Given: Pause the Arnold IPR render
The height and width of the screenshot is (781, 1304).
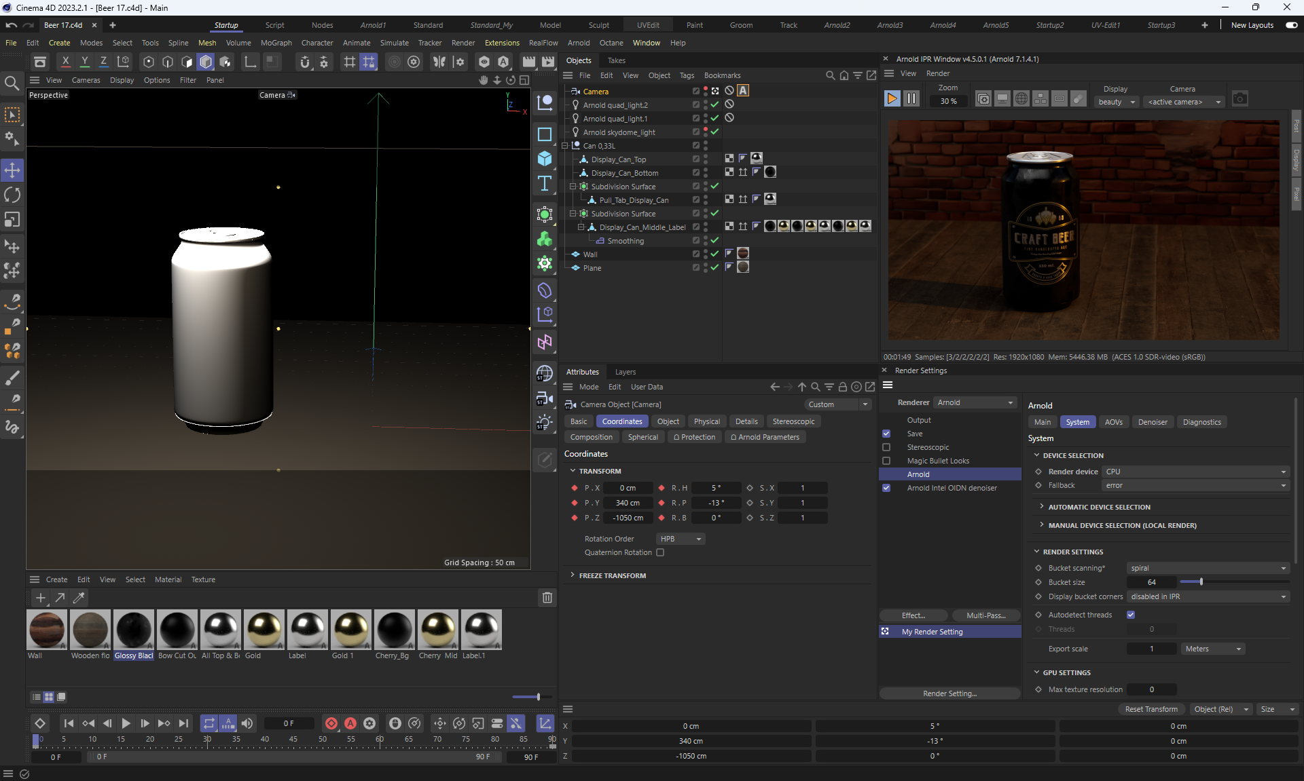Looking at the screenshot, I should [x=911, y=99].
